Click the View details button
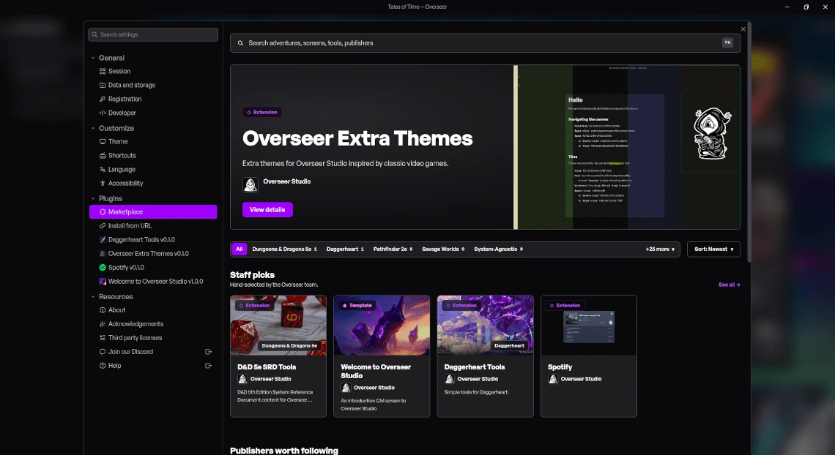This screenshot has width=835, height=455. (267, 209)
